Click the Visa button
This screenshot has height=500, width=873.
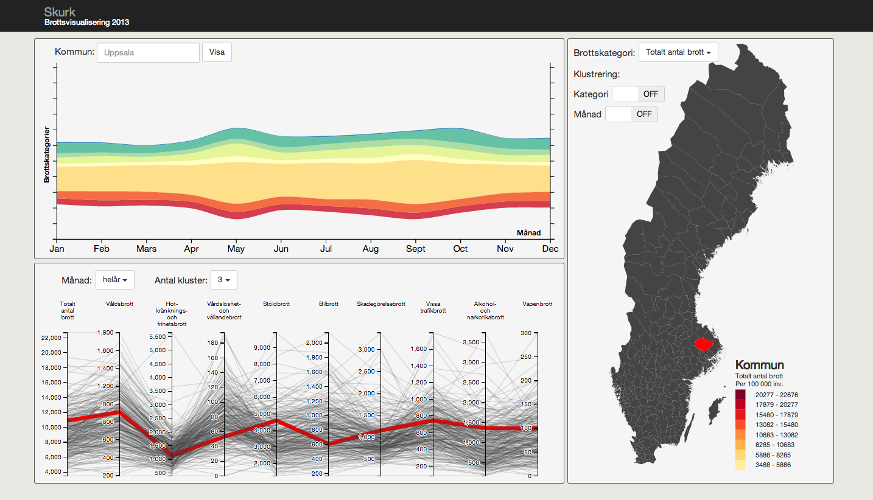click(x=217, y=52)
